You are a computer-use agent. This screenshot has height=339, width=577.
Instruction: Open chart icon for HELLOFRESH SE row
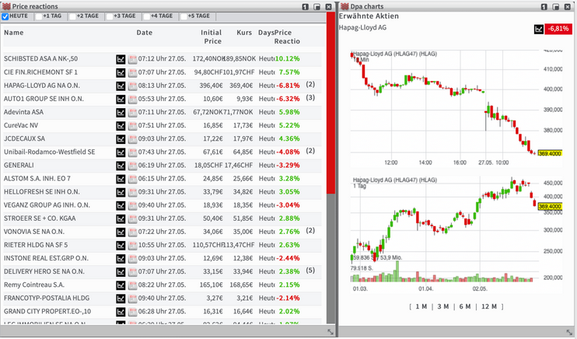(x=121, y=192)
